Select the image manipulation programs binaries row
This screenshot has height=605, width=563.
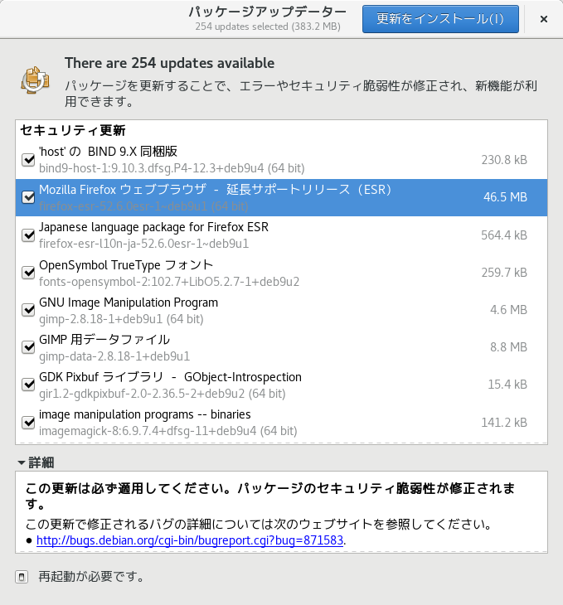[249, 422]
